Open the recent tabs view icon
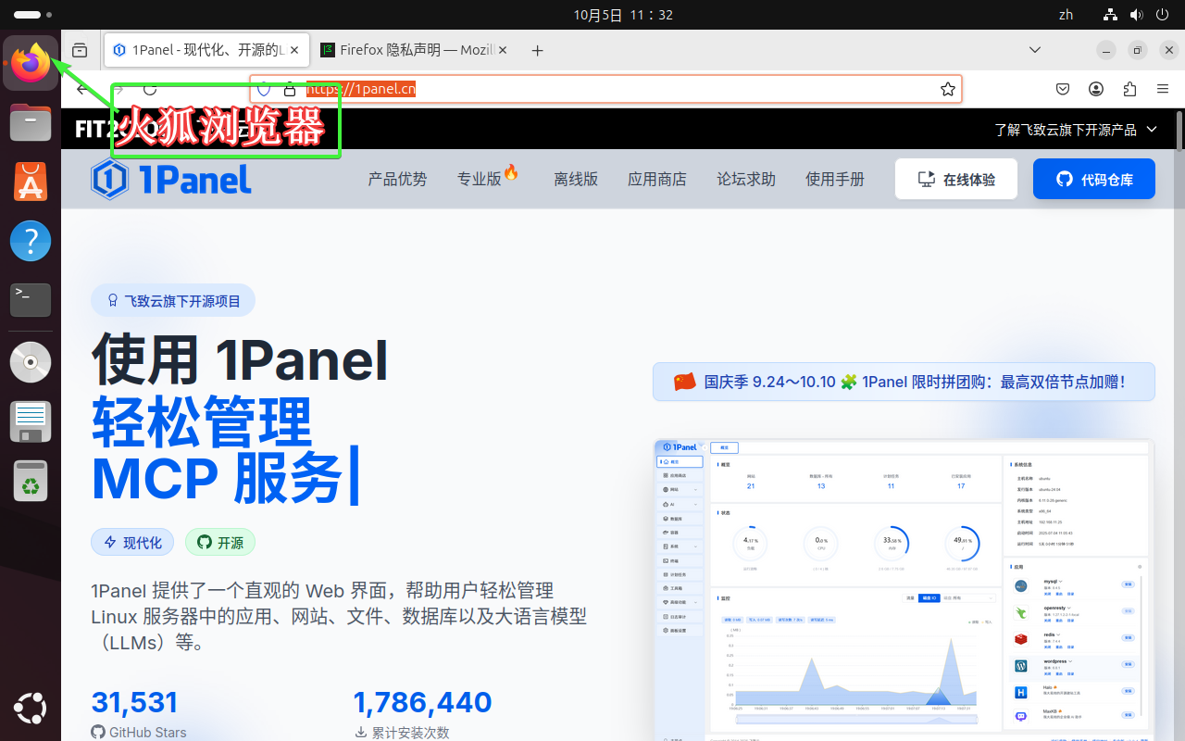Screen dimensions: 1185x741 pos(81,51)
